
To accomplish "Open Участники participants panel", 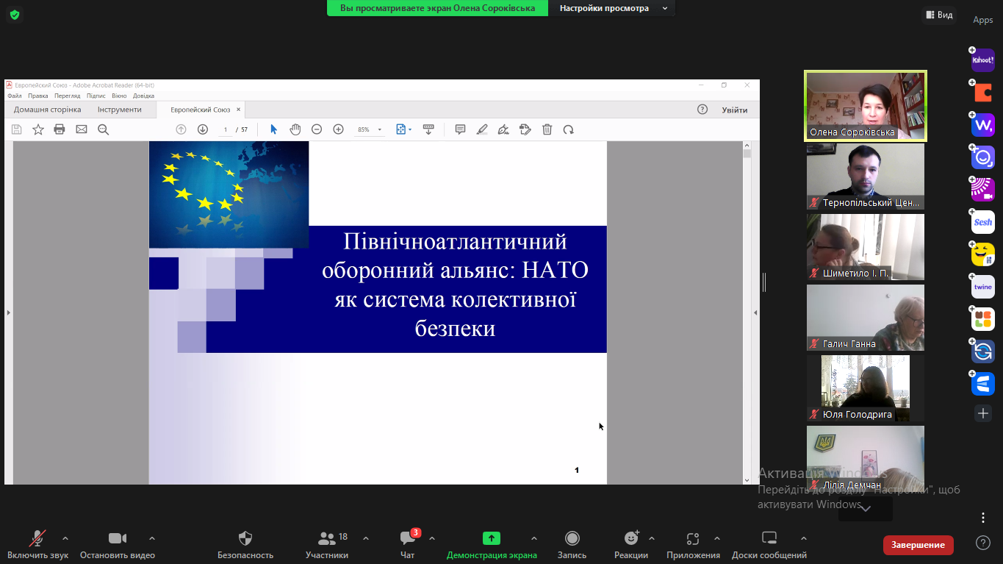I will [327, 545].
